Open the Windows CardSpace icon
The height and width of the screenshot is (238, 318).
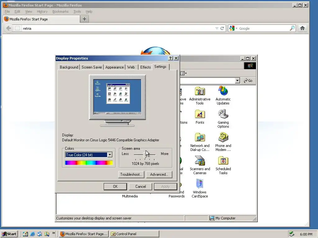click(200, 188)
